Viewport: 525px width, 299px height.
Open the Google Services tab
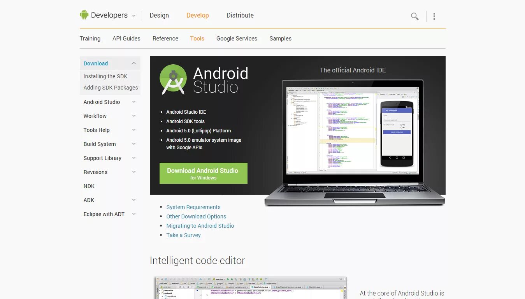pos(237,39)
